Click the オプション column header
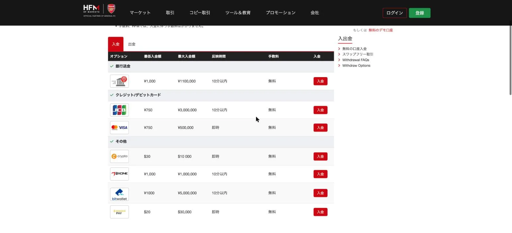 click(x=119, y=57)
